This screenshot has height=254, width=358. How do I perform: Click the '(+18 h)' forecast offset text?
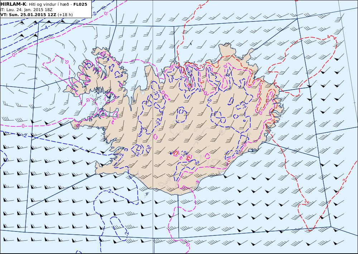click(x=65, y=15)
